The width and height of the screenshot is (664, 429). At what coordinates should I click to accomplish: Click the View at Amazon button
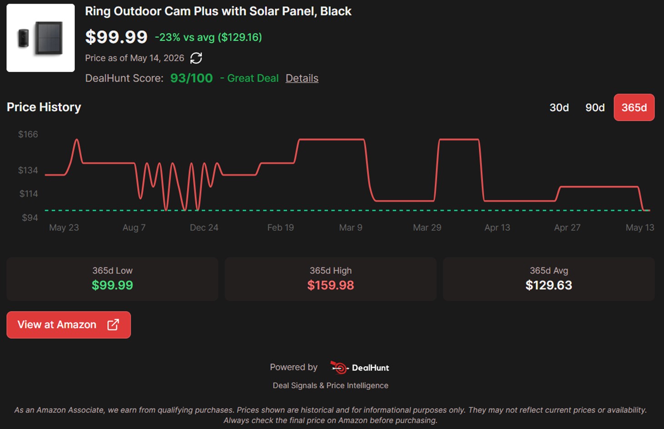click(x=69, y=325)
